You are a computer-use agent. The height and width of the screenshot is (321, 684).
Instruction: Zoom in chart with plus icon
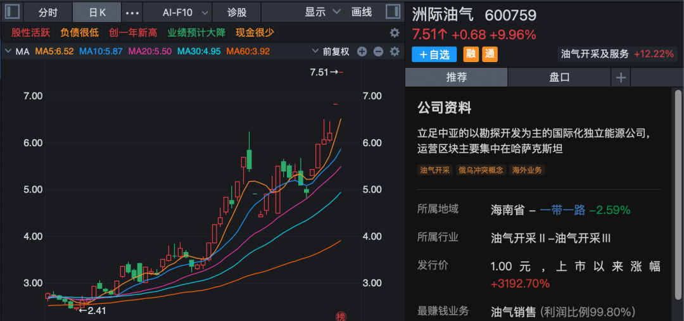(362, 52)
